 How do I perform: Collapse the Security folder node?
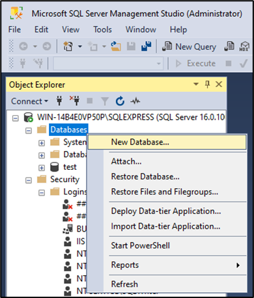(29, 180)
